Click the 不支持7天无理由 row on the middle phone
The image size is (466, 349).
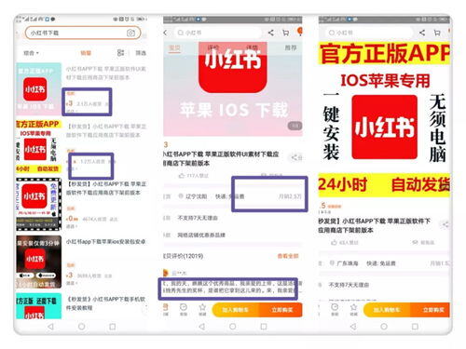click(232, 218)
